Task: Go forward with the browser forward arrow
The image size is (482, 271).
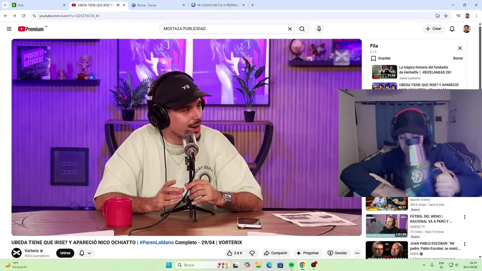Action: point(14,16)
